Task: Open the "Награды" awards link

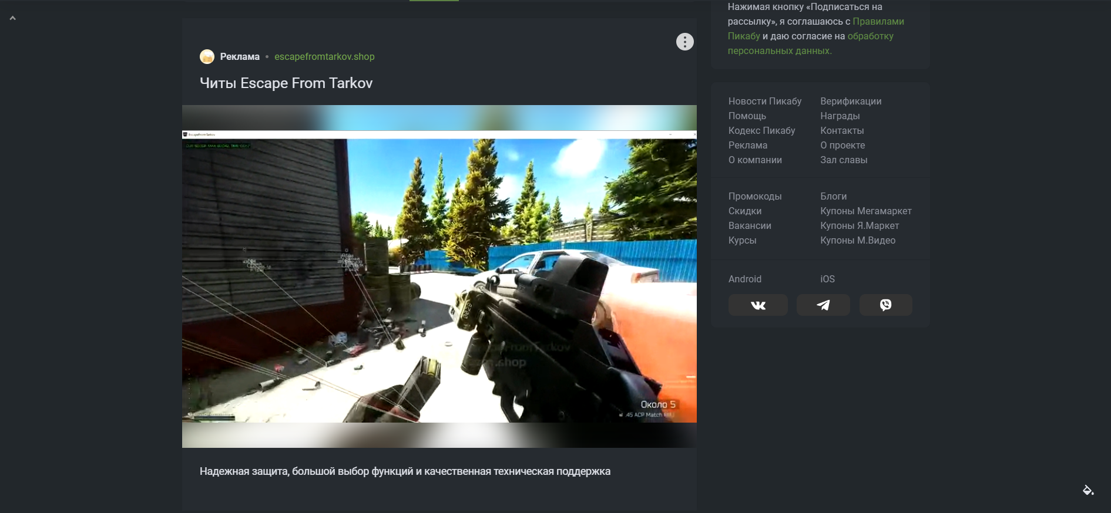Action: pyautogui.click(x=840, y=116)
